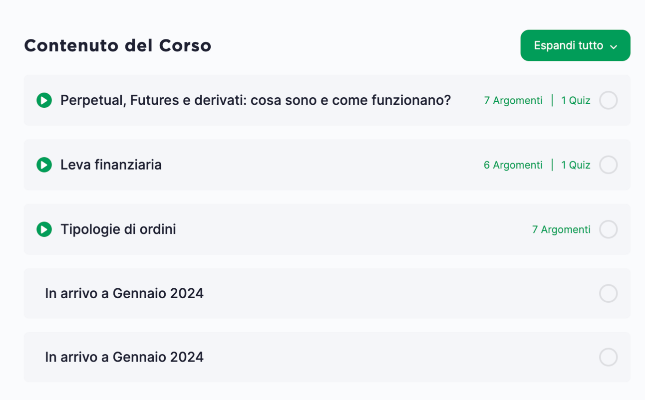The image size is (645, 400).
Task: Click play icon beside Perpetual, Futures e derivati
Action: [x=44, y=100]
